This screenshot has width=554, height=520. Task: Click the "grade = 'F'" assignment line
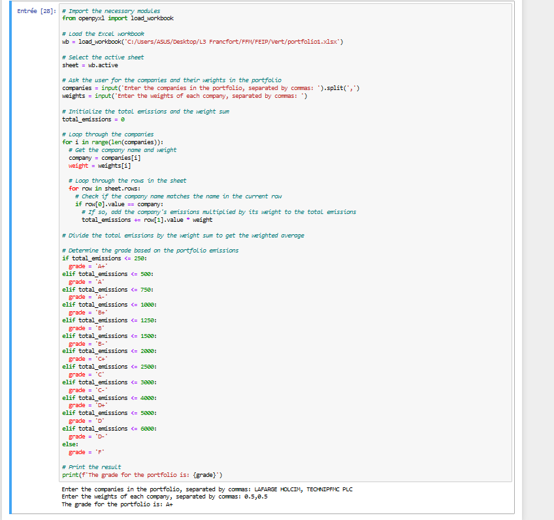tap(86, 452)
